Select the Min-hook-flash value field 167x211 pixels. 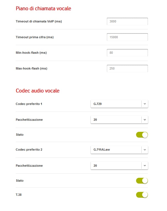click(x=127, y=53)
